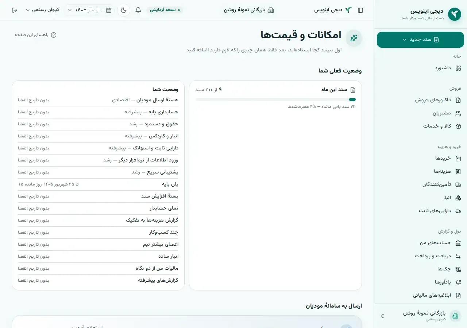Click the تأمین‌کنندگان truck icon
This screenshot has height=328, width=467.
pos(458,185)
